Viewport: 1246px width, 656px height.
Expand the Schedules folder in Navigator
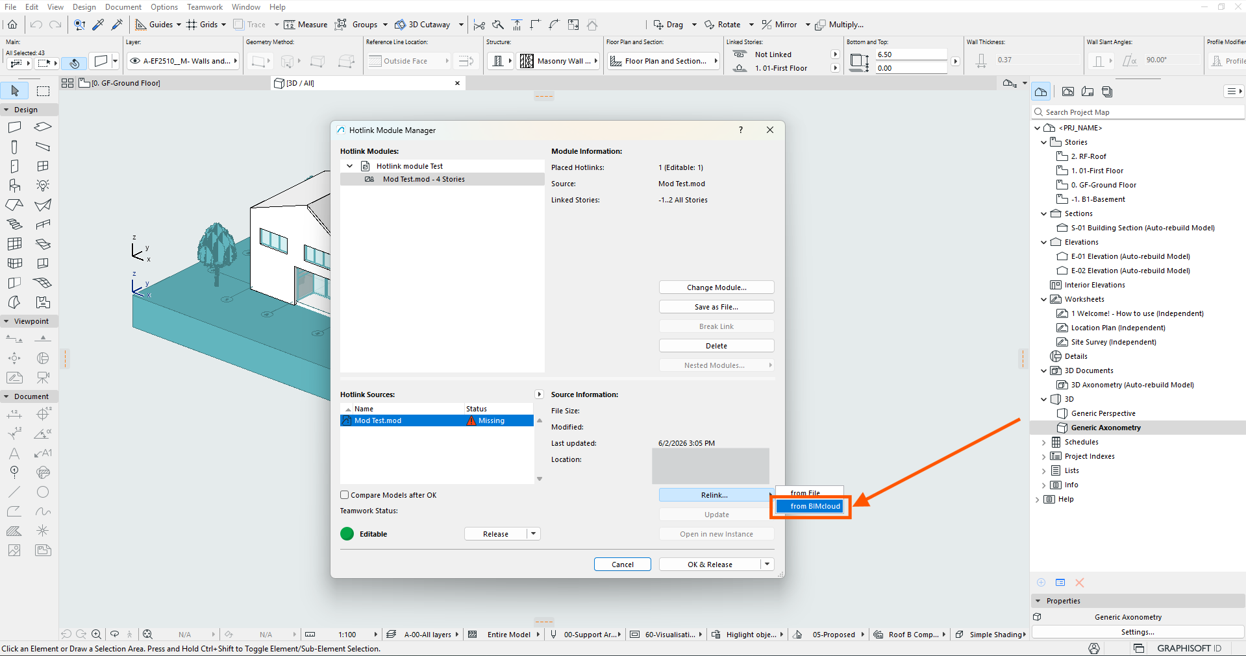click(x=1044, y=442)
